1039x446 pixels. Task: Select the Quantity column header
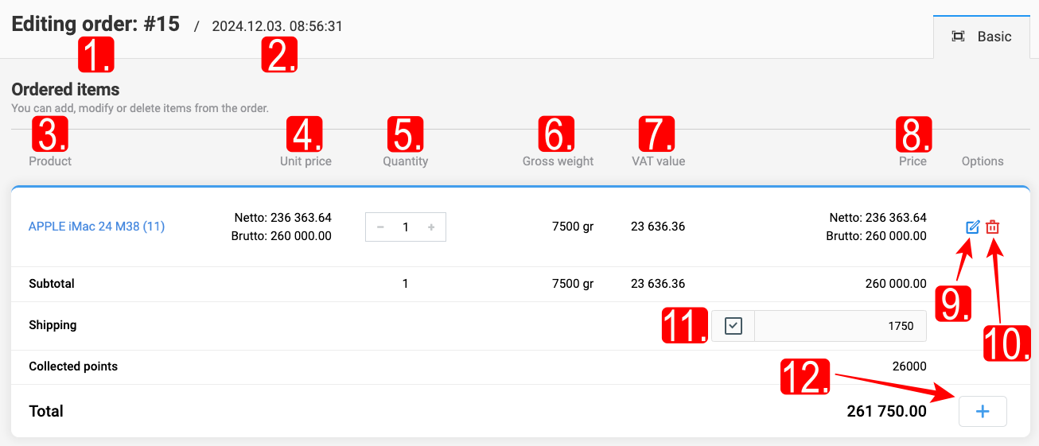pos(405,161)
